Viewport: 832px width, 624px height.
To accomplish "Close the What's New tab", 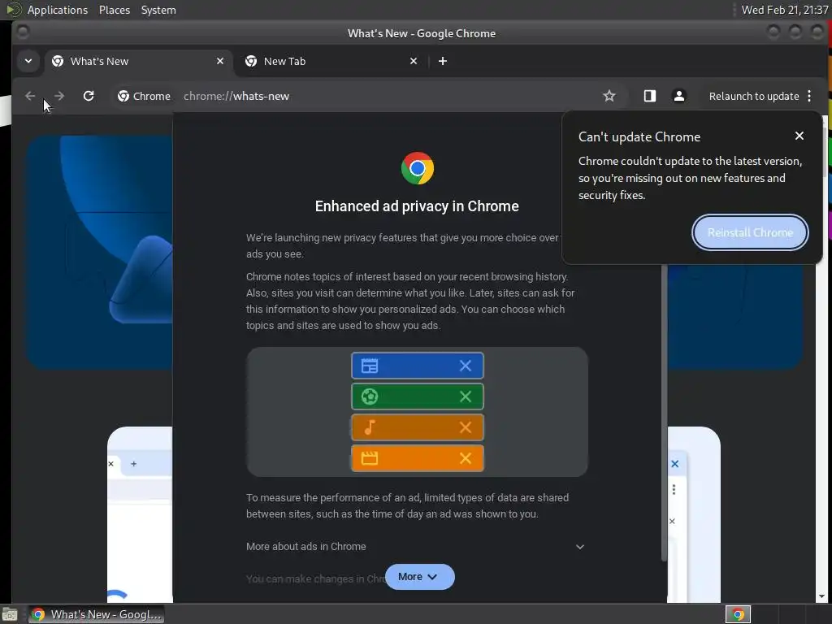I will click(220, 61).
